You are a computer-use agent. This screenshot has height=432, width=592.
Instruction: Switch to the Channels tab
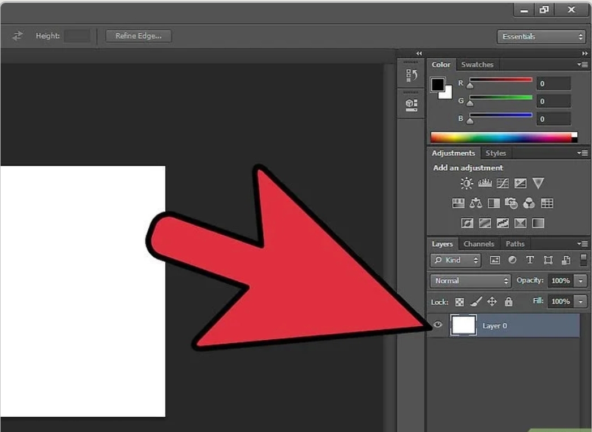[479, 244]
